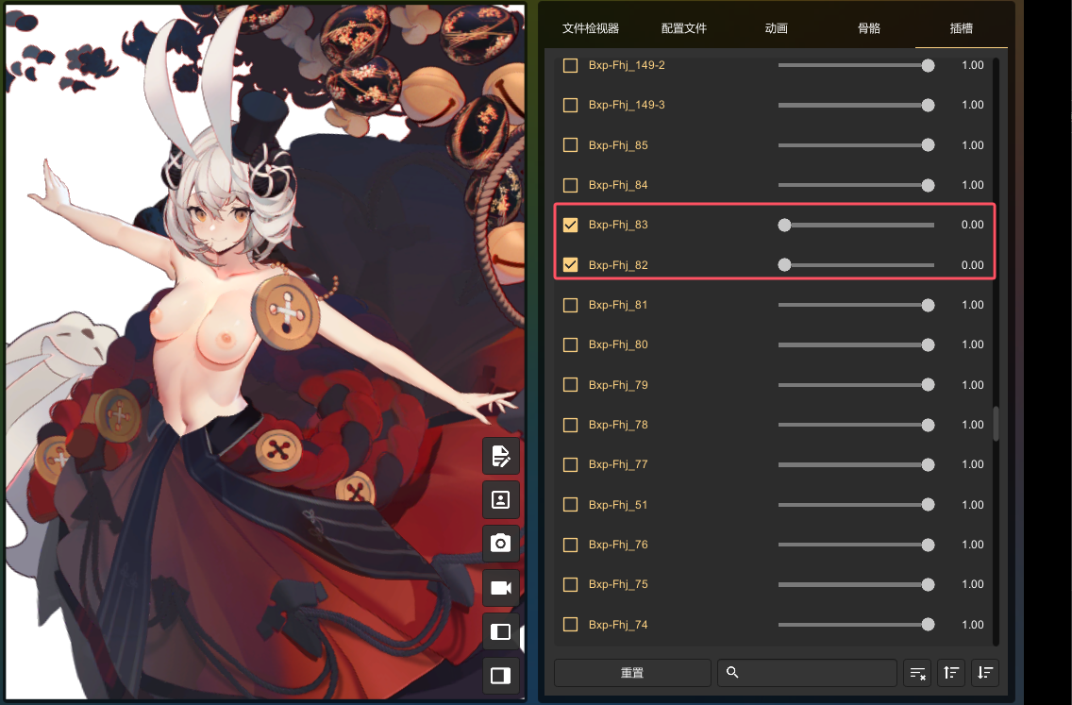Click the 1.00 value of Bxp-Fhj_75
Image resolution: width=1072 pixels, height=705 pixels.
click(972, 584)
